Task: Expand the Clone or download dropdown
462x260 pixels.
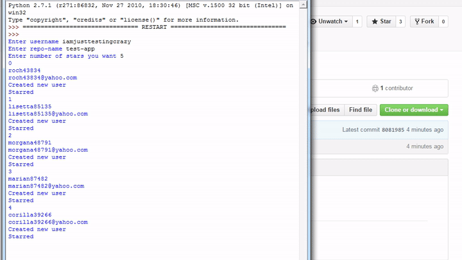Action: click(x=414, y=110)
